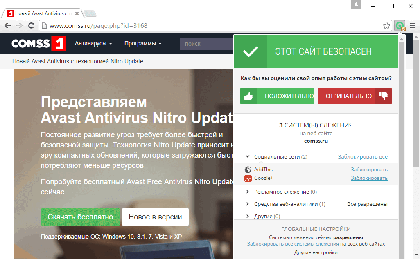Click the thumbs-down icon on Отрицательно

pyautogui.click(x=383, y=96)
